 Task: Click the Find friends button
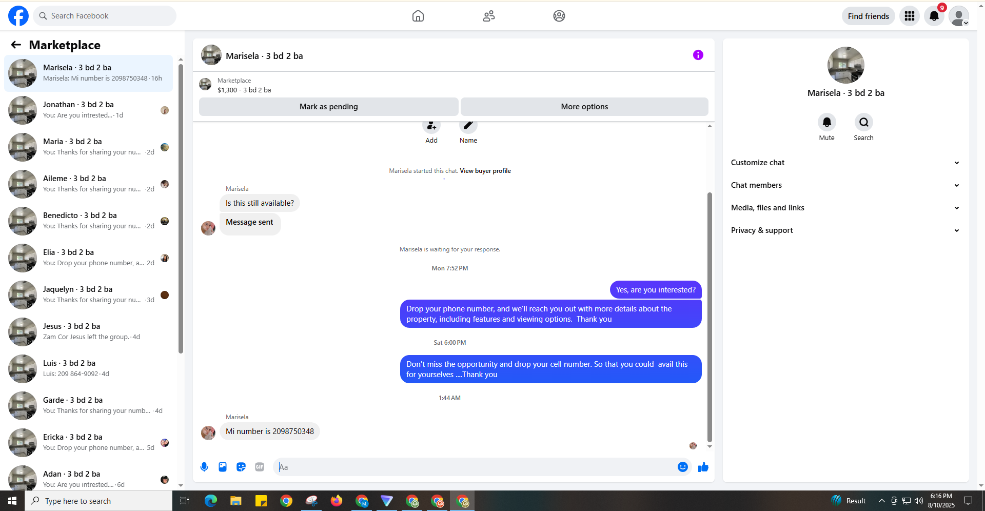(x=869, y=16)
